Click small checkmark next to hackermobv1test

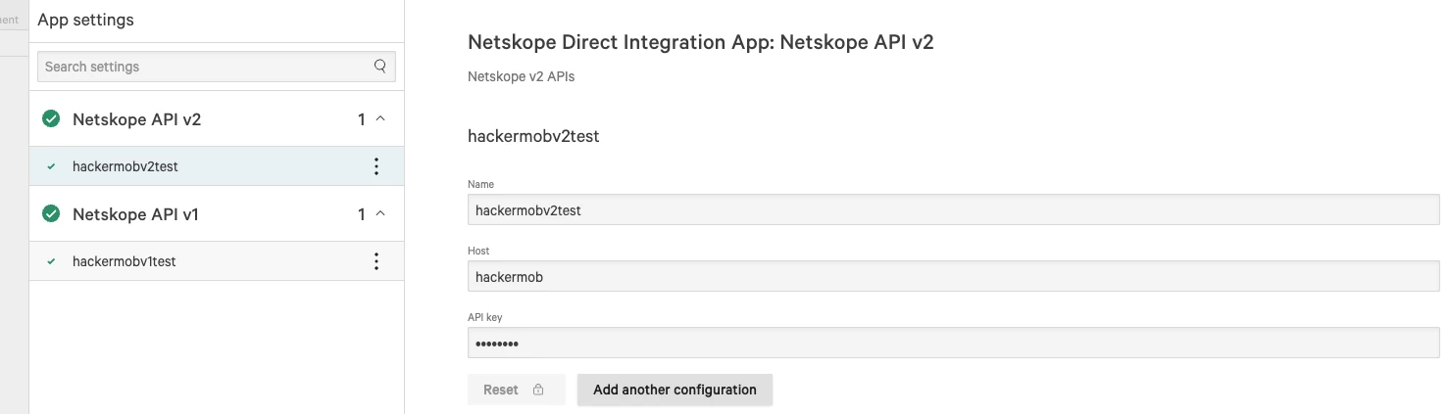click(x=52, y=261)
